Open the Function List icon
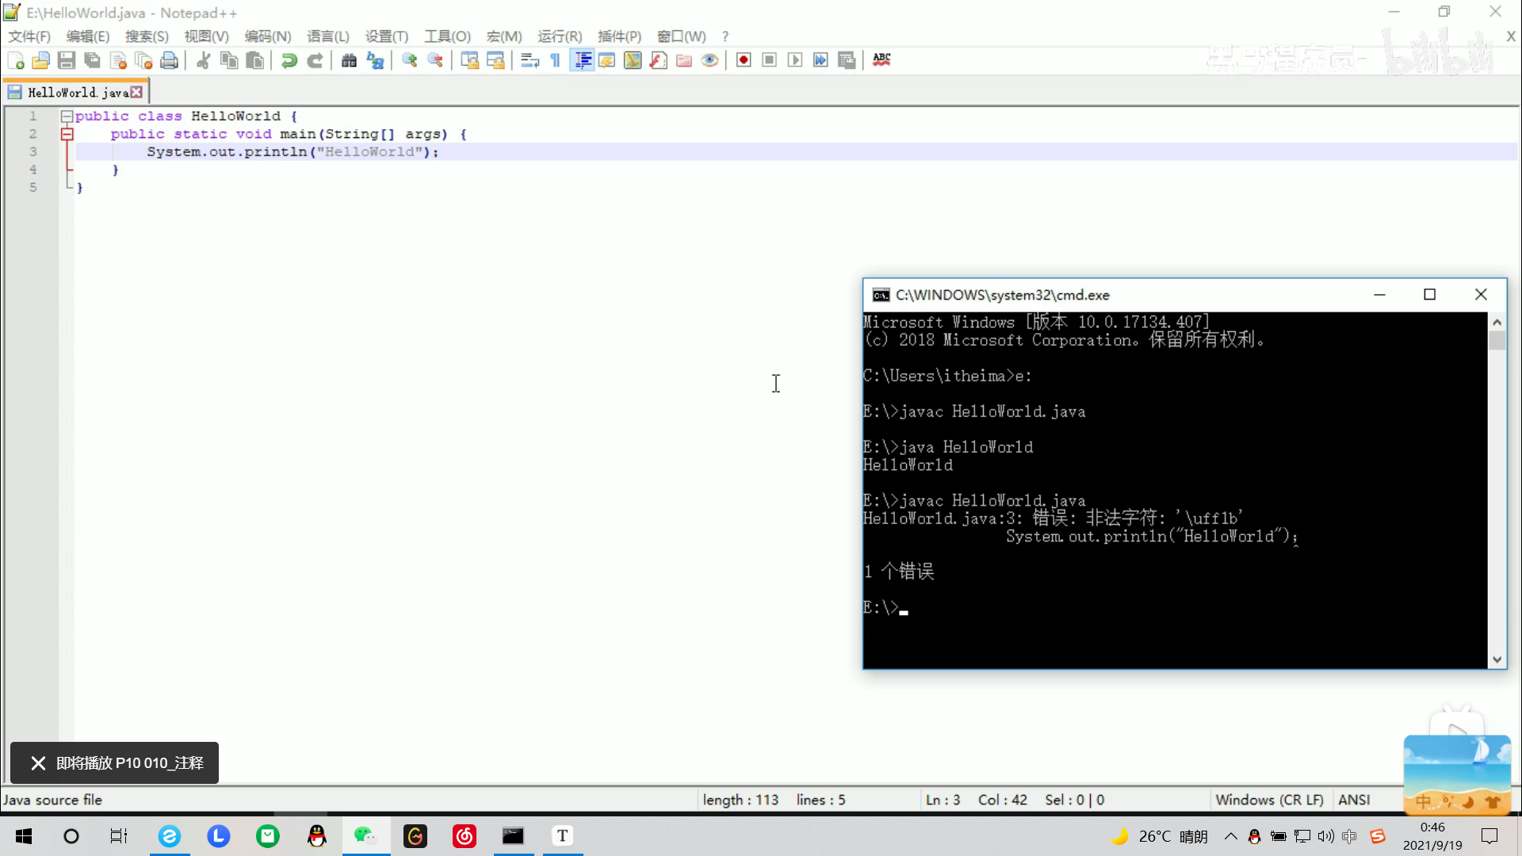1522x856 pixels. (658, 60)
